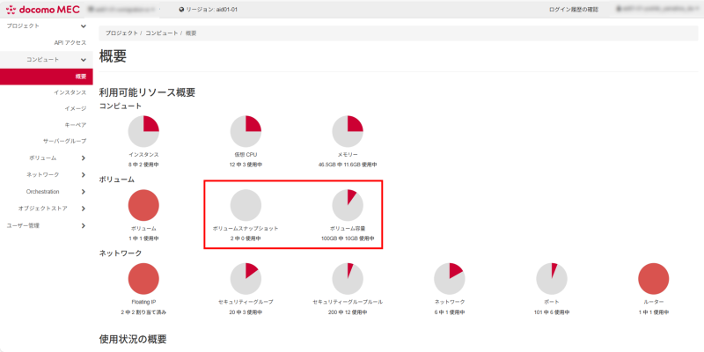Open the ログイン履歴の確認 link

point(573,10)
